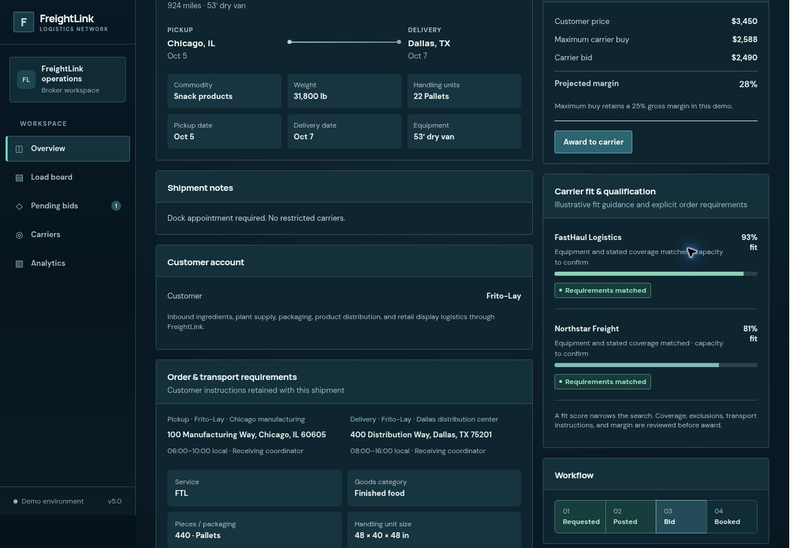Go to Load board
This screenshot has height=548, width=798.
click(x=68, y=177)
